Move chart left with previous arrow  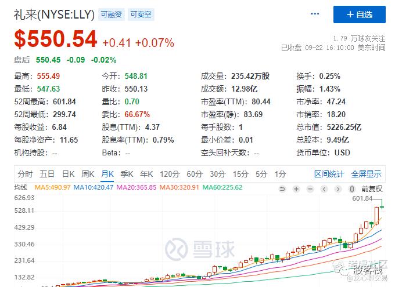click(324, 188)
